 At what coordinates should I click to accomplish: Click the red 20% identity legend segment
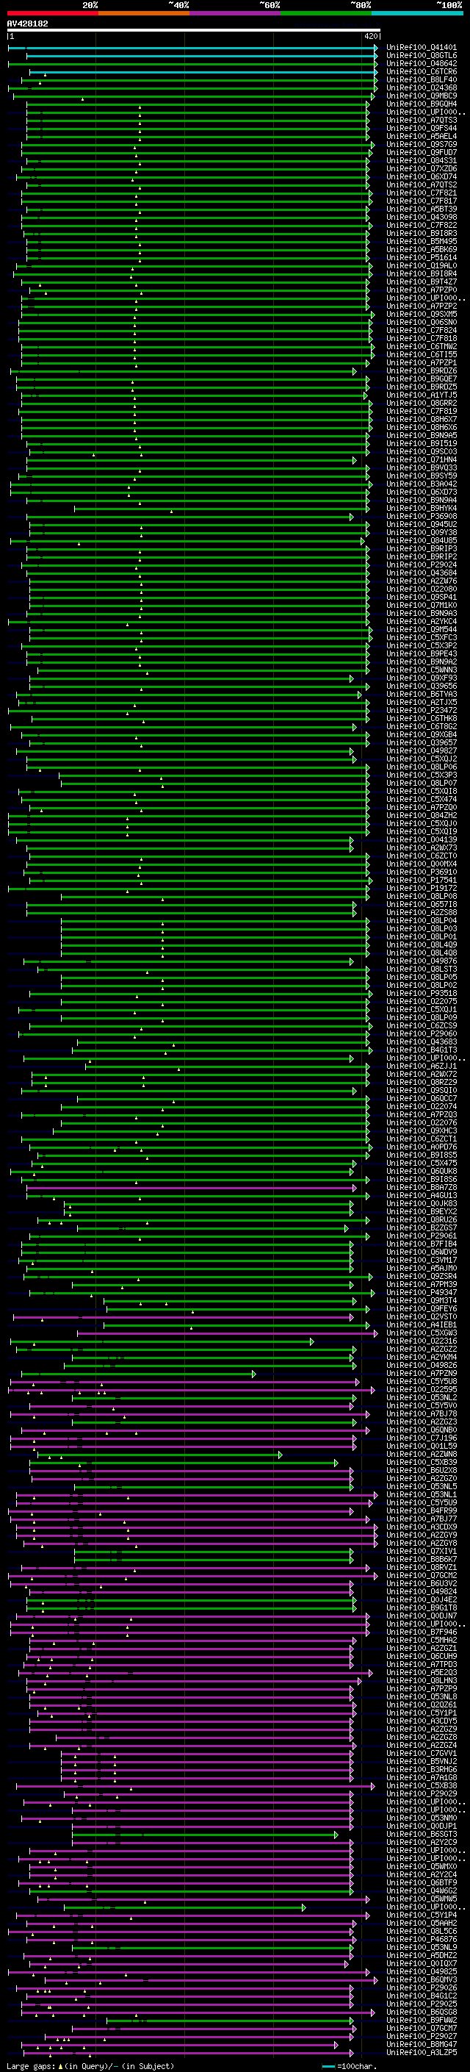(x=52, y=13)
